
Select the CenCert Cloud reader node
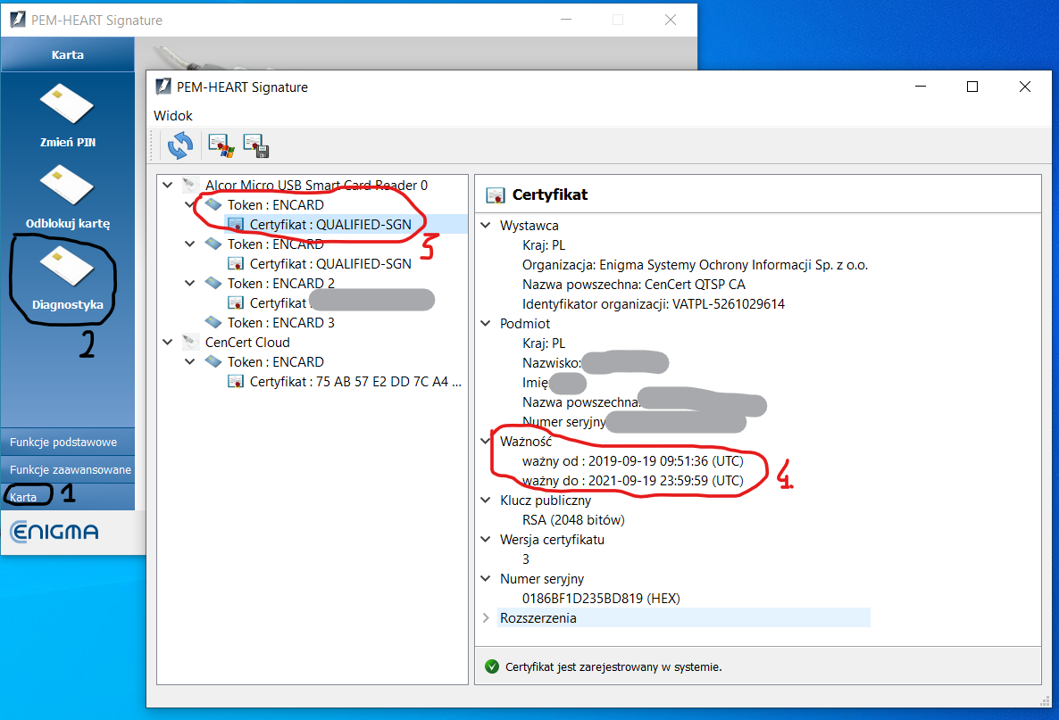tap(247, 342)
